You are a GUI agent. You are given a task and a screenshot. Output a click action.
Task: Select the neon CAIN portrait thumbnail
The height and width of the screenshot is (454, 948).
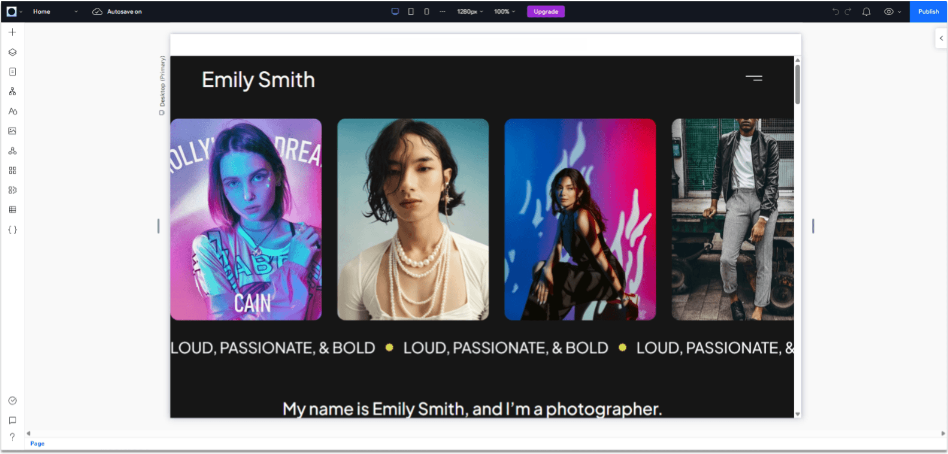(246, 219)
